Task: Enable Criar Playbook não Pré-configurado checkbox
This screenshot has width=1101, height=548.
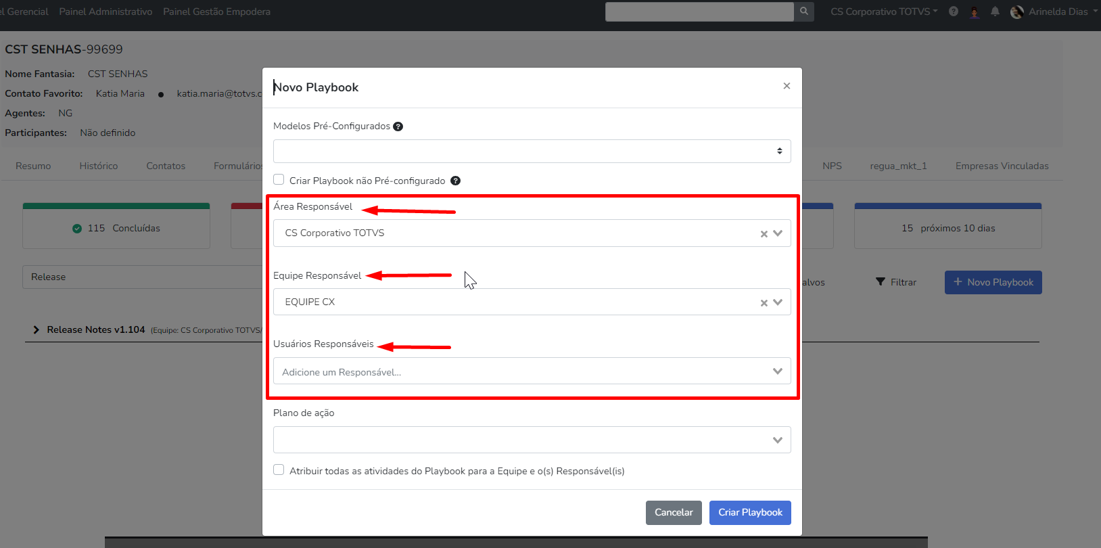Action: (x=279, y=180)
